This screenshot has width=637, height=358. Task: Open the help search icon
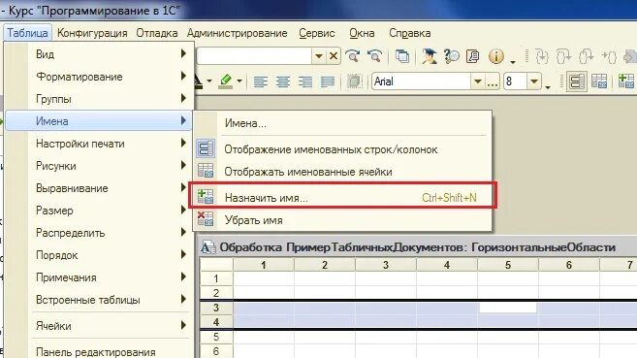(451, 56)
